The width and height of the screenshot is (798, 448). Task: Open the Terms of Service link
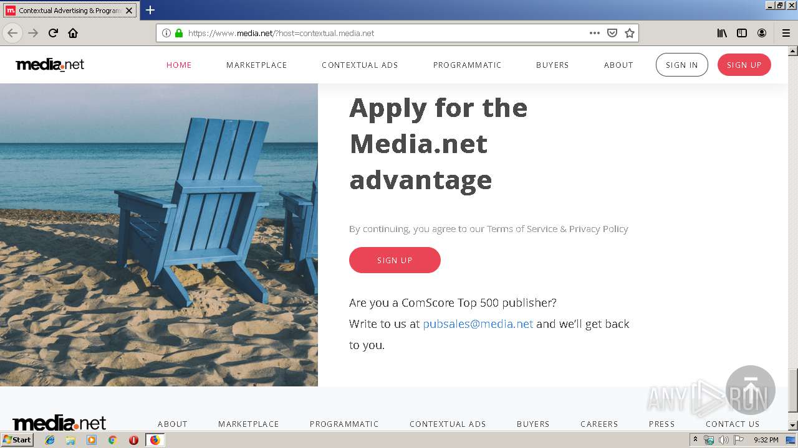point(522,229)
